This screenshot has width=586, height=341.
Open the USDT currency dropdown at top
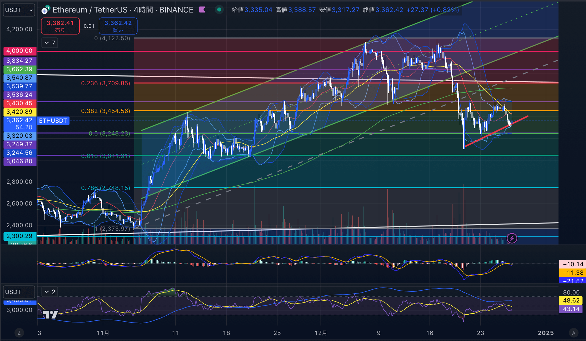19,10
